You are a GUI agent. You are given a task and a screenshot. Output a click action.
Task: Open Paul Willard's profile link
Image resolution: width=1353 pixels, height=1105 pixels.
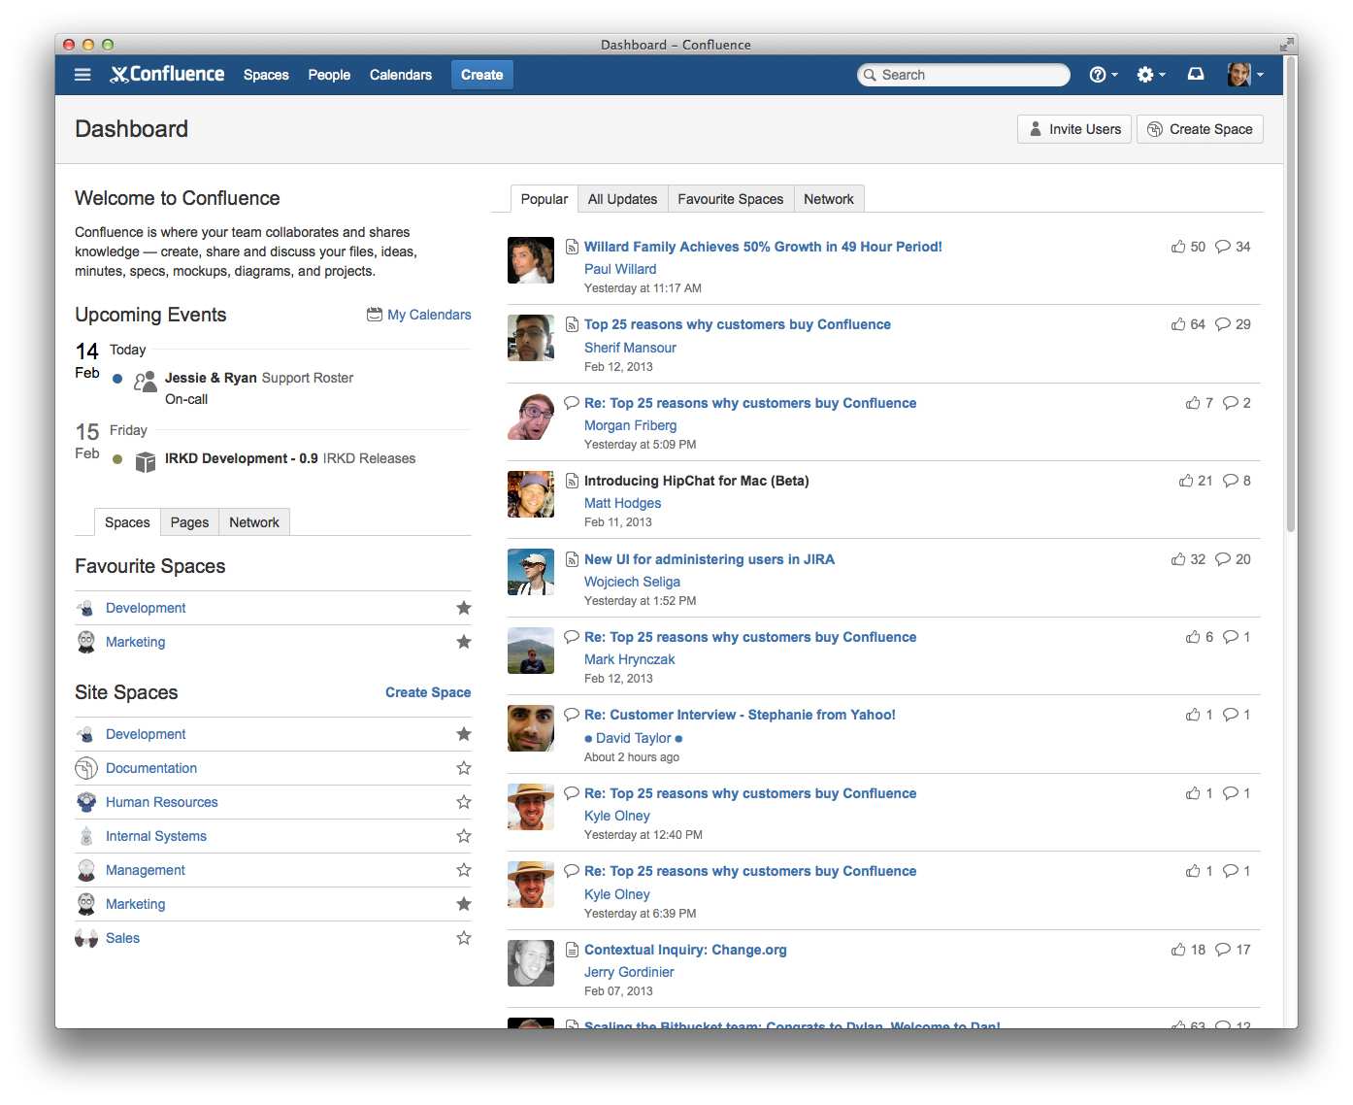[620, 269]
